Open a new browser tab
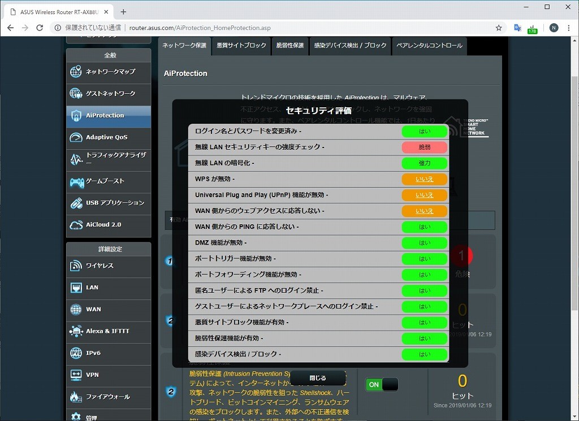The image size is (579, 421). pos(123,12)
